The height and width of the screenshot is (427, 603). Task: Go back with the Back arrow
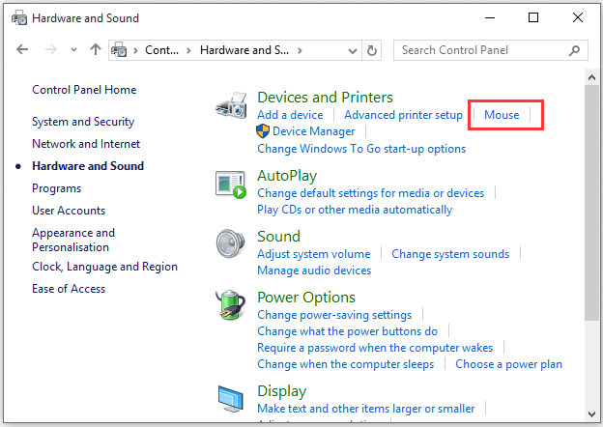tap(22, 49)
